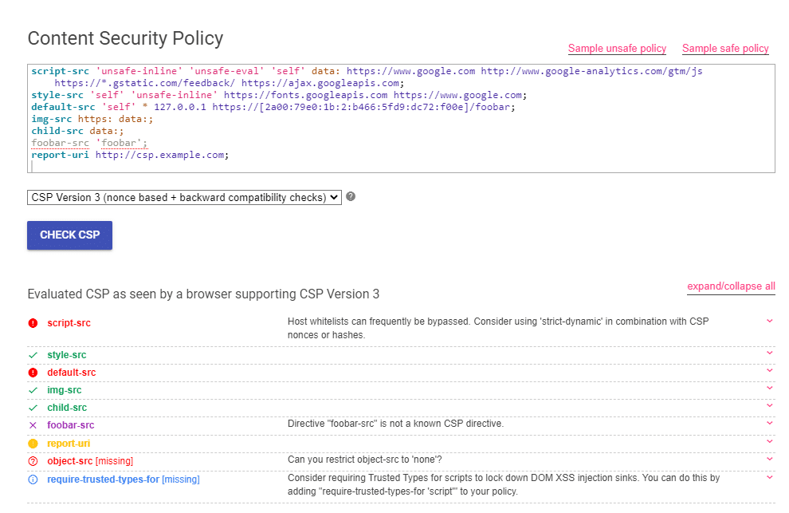Click the green checkmark icon beside img-src
The image size is (789, 513).
[33, 390]
